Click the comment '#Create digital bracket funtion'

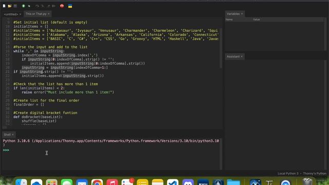pyautogui.click(x=45, y=113)
